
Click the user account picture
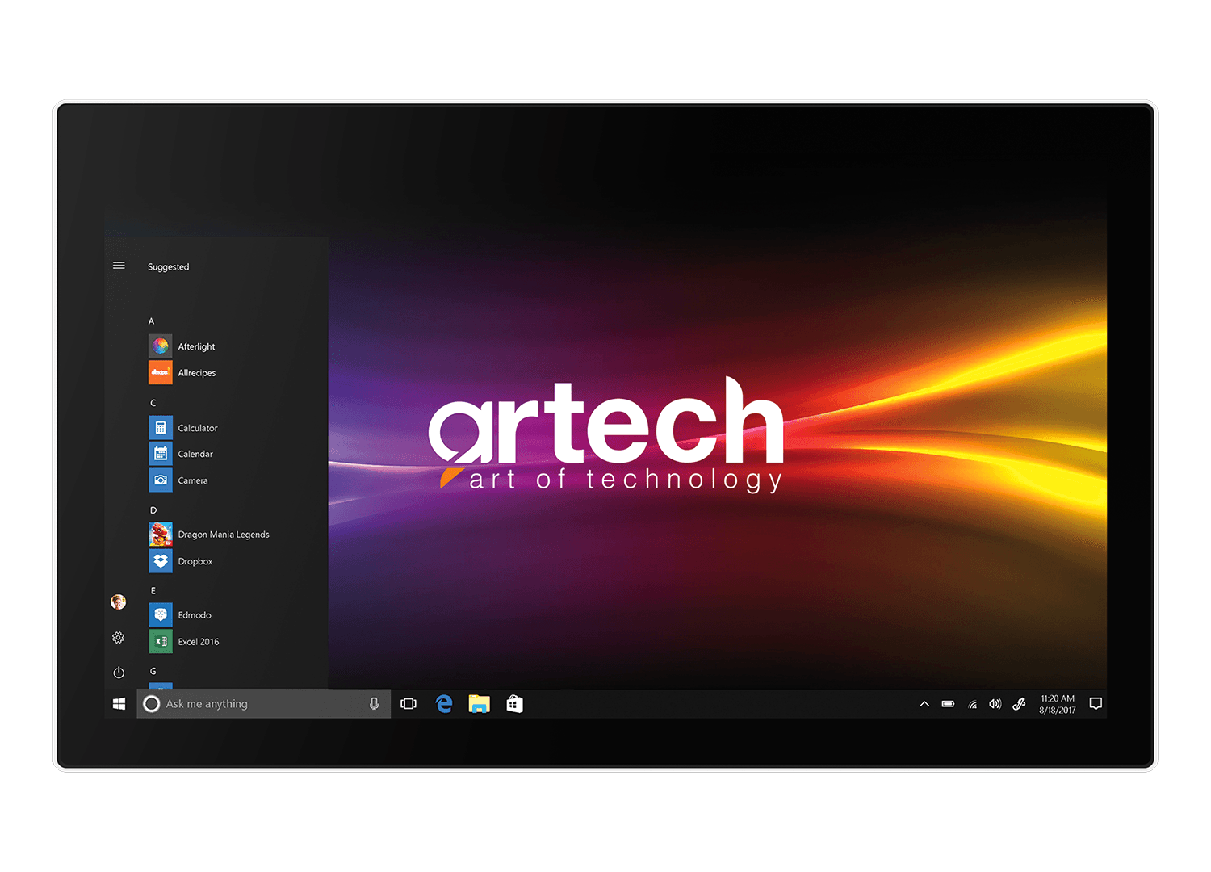(119, 602)
